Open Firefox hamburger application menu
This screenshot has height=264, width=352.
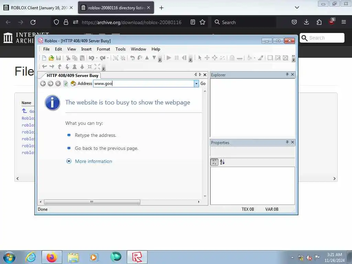click(x=344, y=22)
